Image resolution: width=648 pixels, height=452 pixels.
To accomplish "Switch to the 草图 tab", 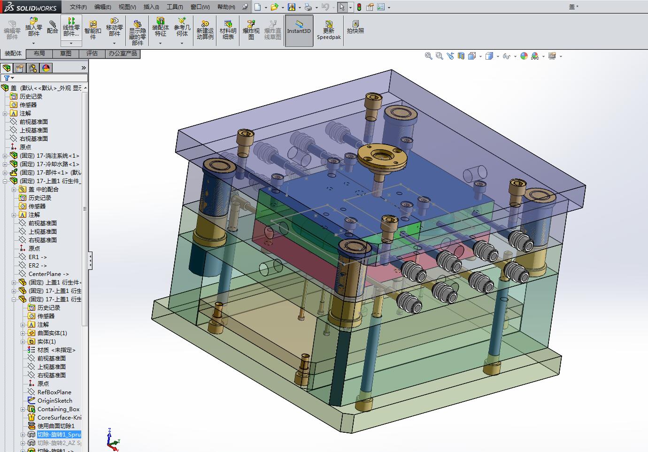I will [x=66, y=54].
